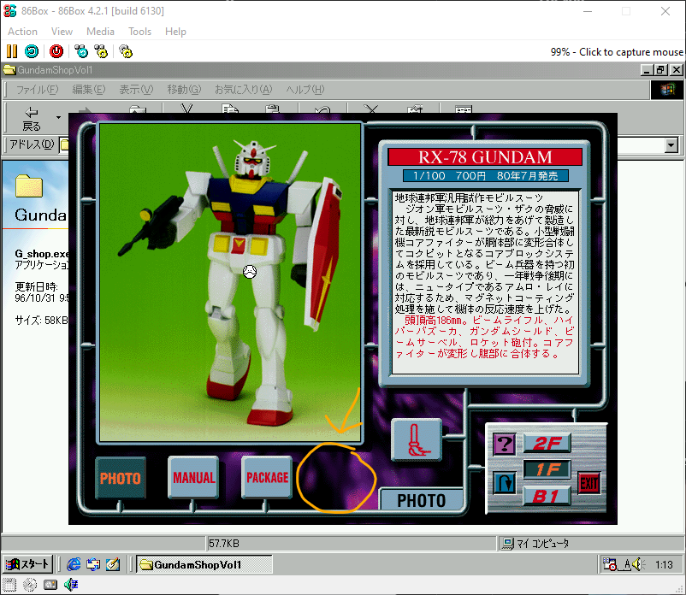
Task: Send Ctrl+Alt+Esc using the yellow keys icon
Action: click(x=101, y=51)
